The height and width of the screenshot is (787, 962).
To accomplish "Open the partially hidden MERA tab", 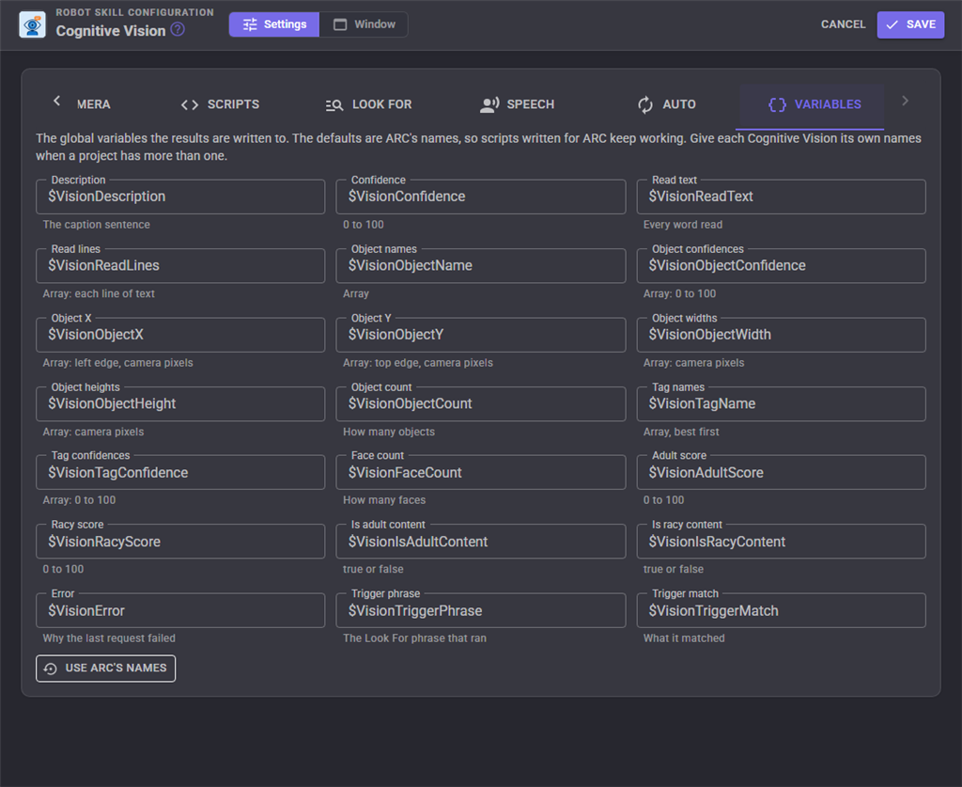I will tap(93, 105).
